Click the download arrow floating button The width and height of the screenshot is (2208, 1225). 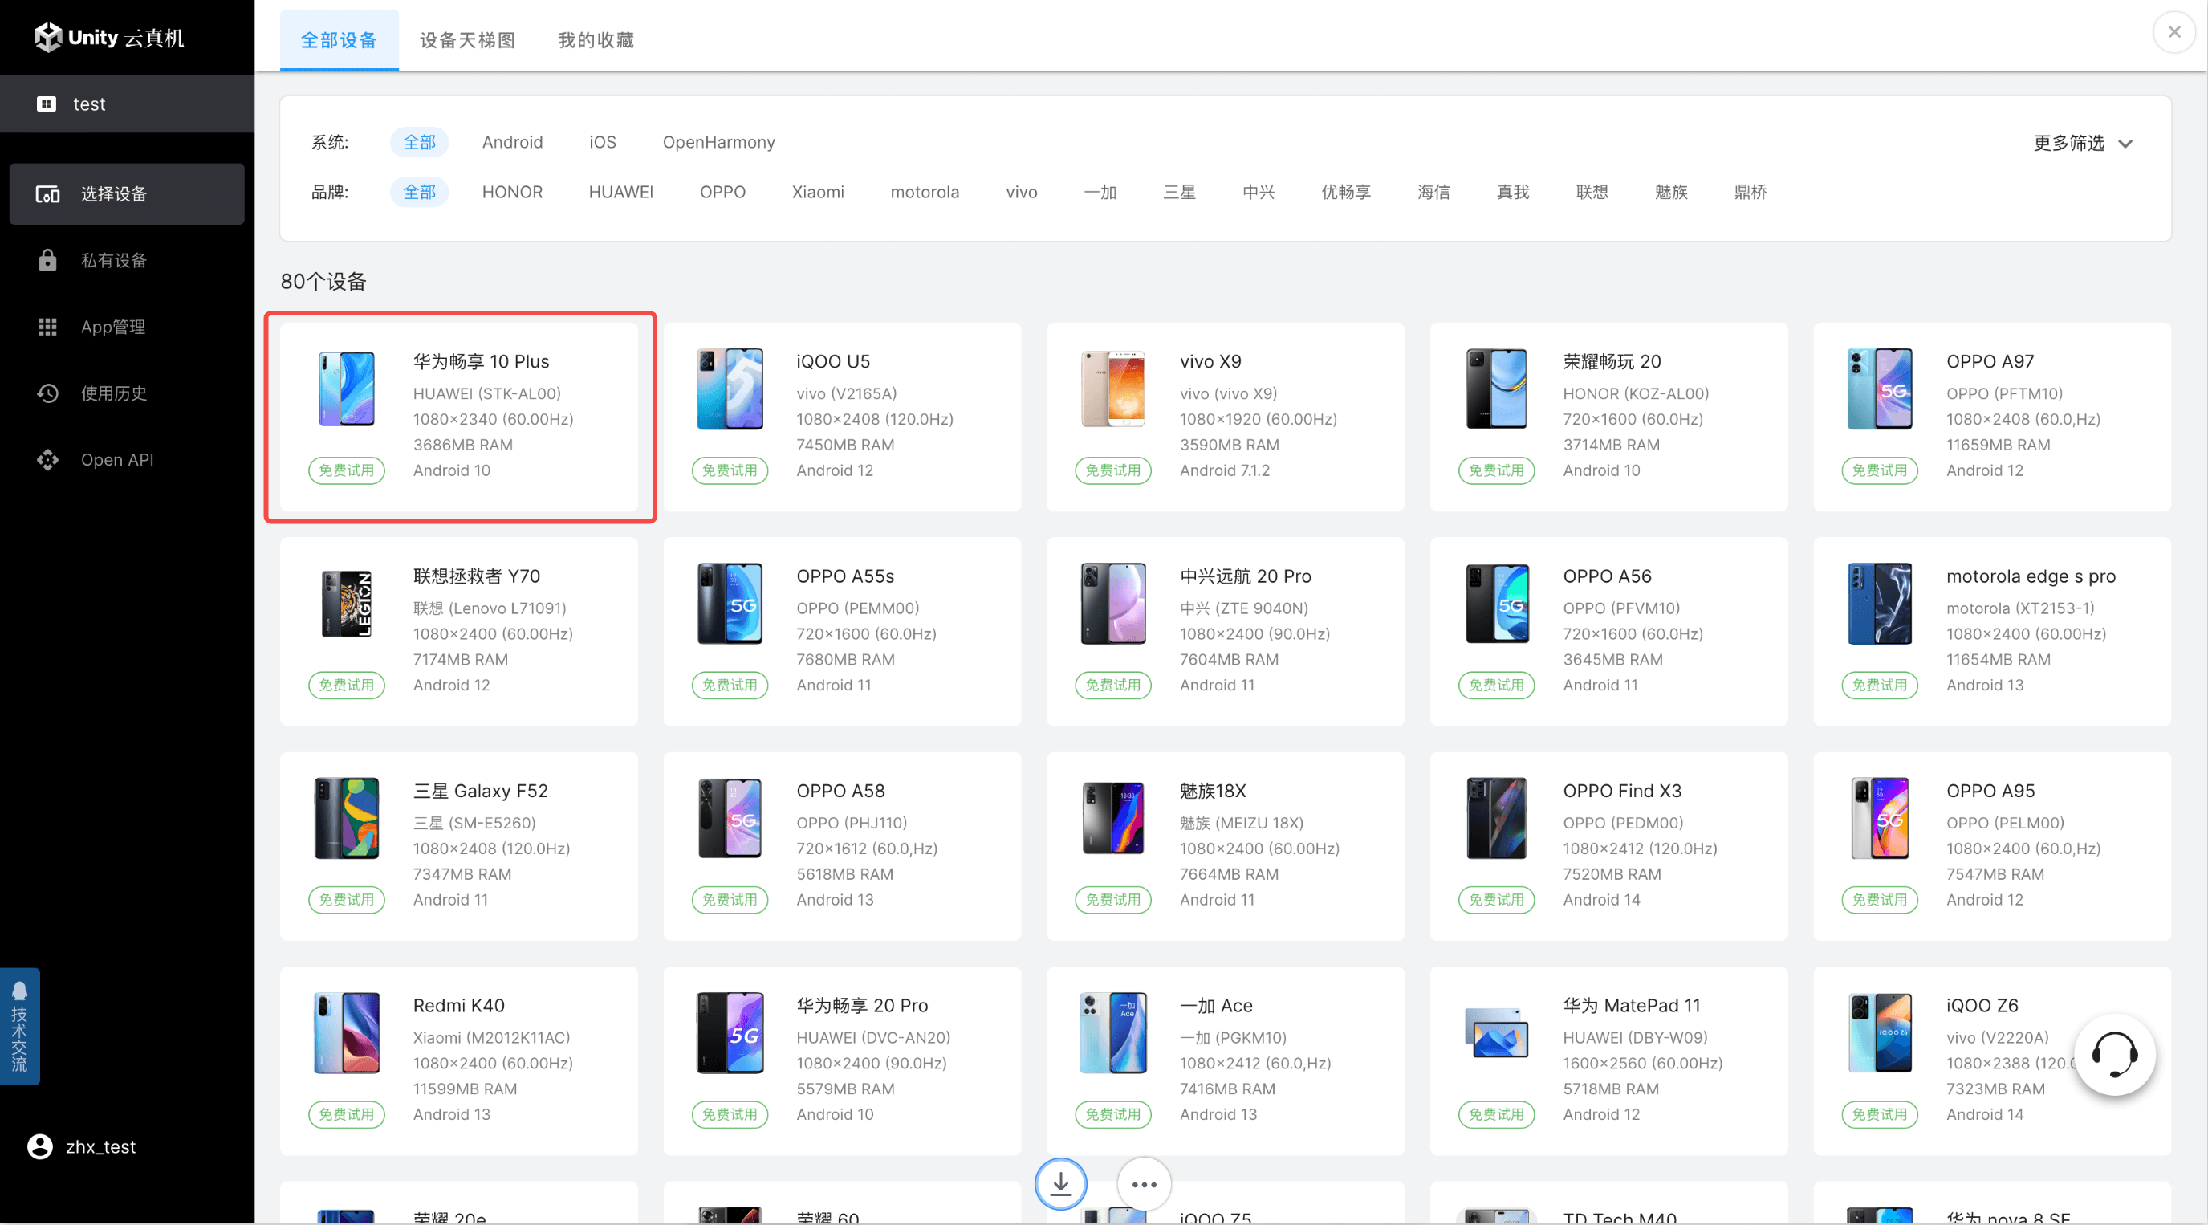point(1060,1184)
